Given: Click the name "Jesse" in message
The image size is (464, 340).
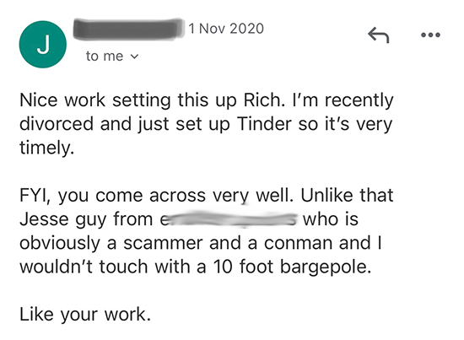Looking at the screenshot, I should coord(45,219).
